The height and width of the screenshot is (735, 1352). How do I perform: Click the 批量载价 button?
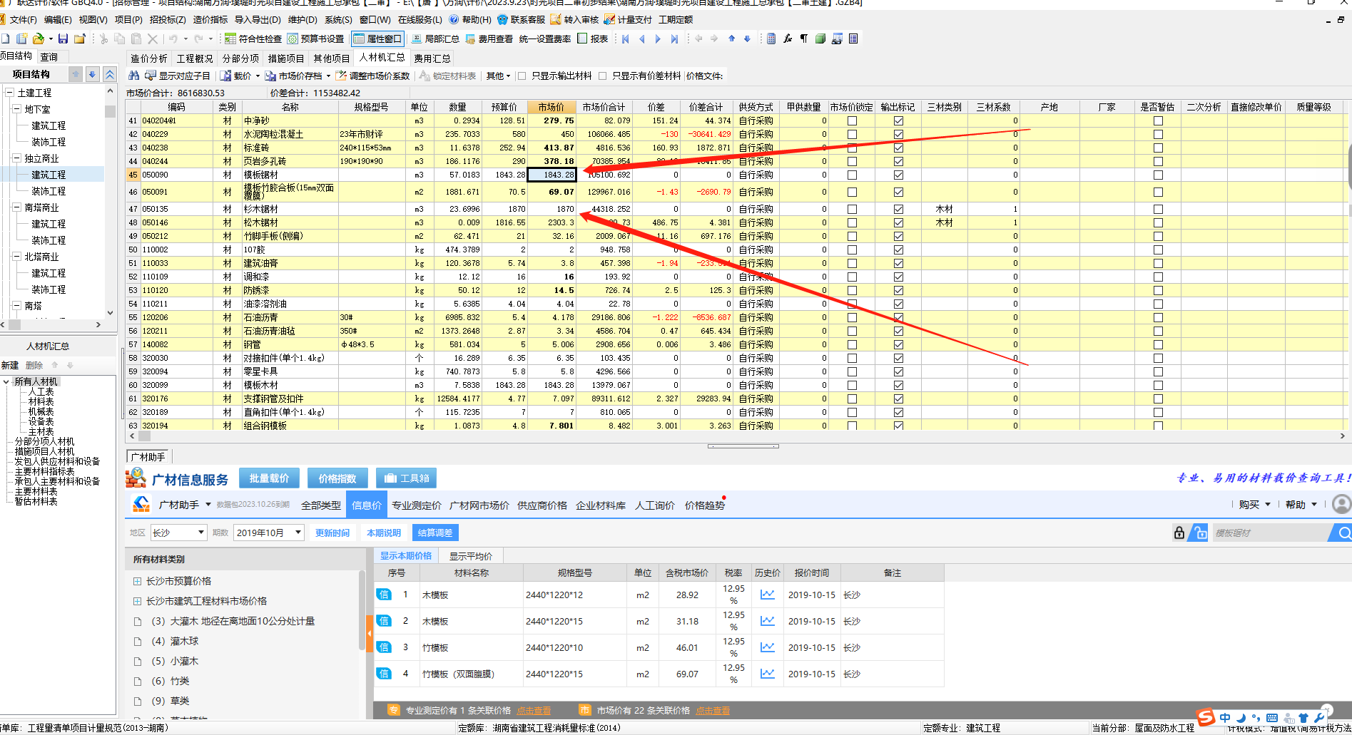pyautogui.click(x=269, y=478)
